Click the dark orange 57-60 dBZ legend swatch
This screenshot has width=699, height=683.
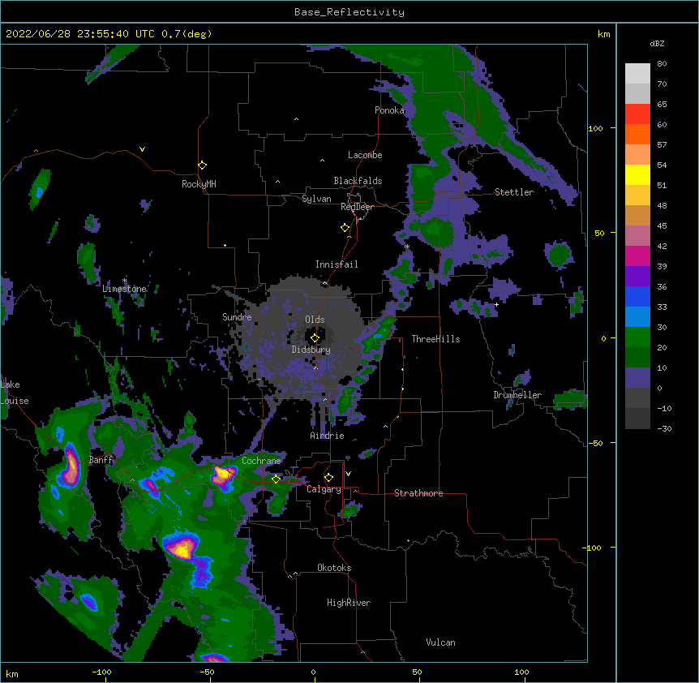pos(637,134)
